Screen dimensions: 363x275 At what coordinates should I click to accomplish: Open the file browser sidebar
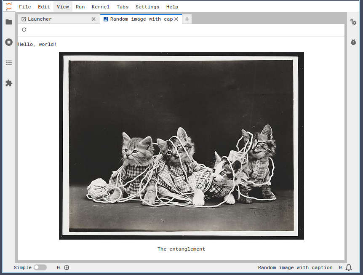[9, 22]
